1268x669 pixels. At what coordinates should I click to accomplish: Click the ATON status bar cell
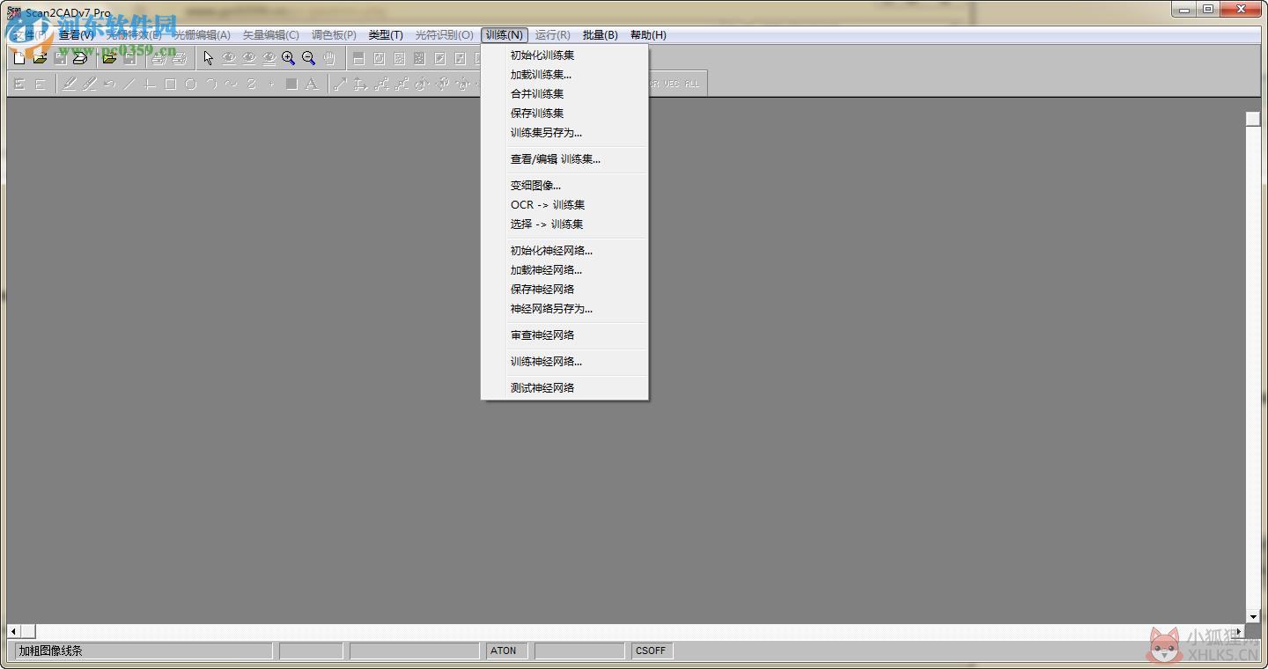coord(507,651)
